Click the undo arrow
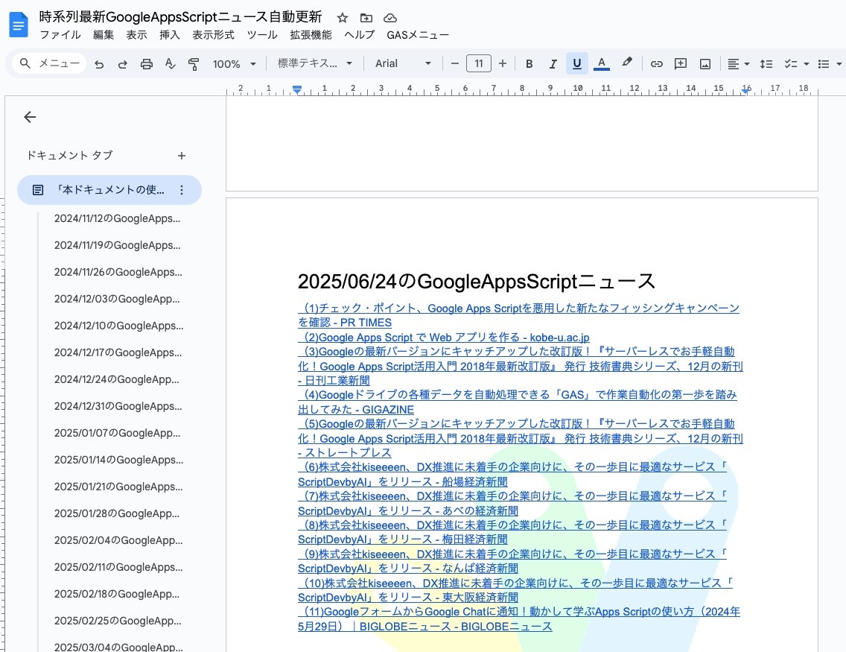 coord(99,63)
